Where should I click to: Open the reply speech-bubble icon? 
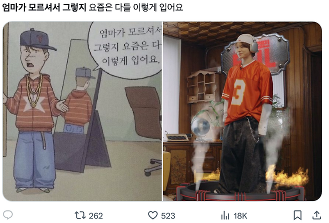(8, 215)
